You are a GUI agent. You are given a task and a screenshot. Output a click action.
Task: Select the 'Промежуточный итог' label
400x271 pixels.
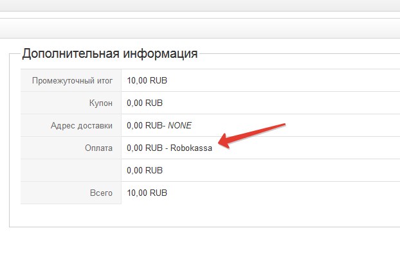tap(72, 81)
